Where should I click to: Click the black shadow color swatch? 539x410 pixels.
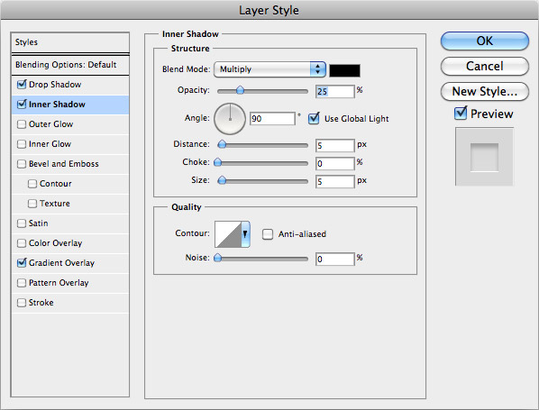click(345, 70)
